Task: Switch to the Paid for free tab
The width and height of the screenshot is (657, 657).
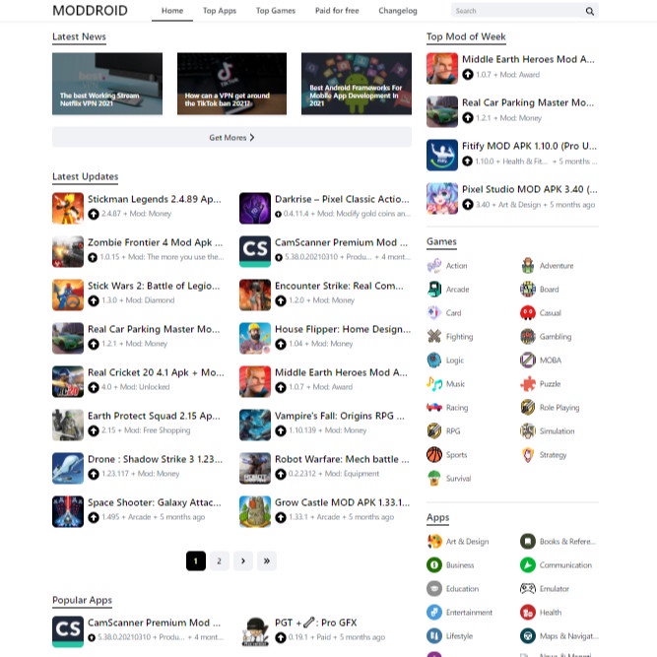Action: pos(336,11)
